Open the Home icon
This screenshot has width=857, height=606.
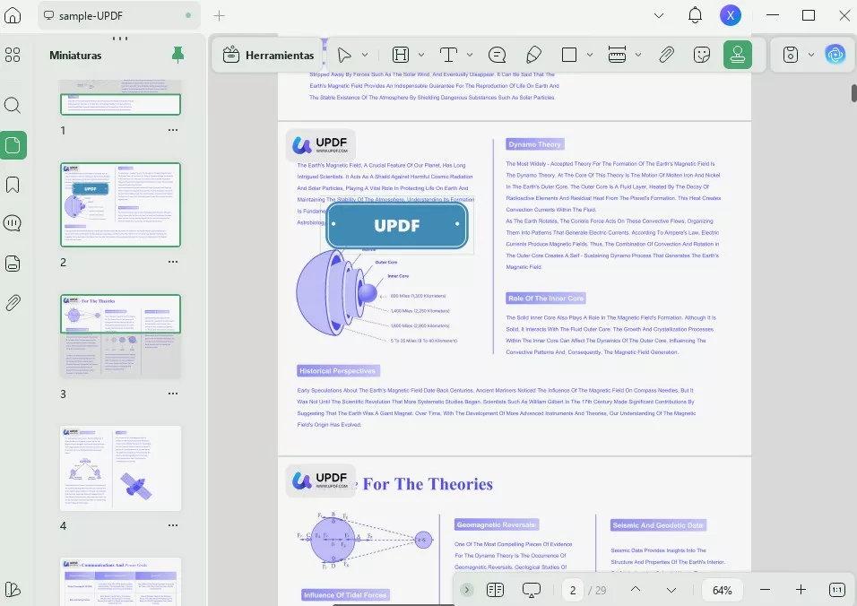pos(13,15)
